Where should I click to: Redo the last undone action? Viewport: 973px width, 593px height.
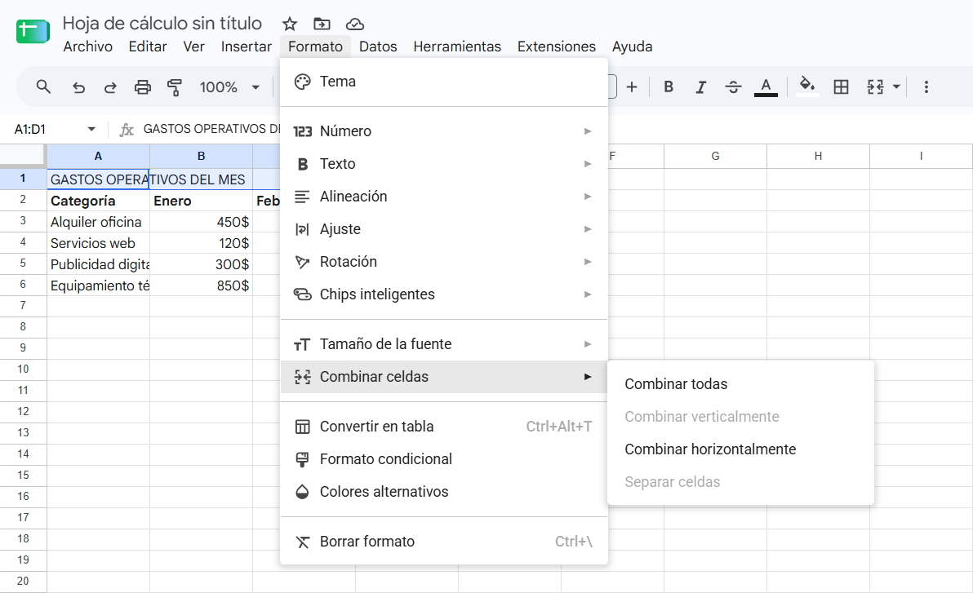(x=110, y=86)
